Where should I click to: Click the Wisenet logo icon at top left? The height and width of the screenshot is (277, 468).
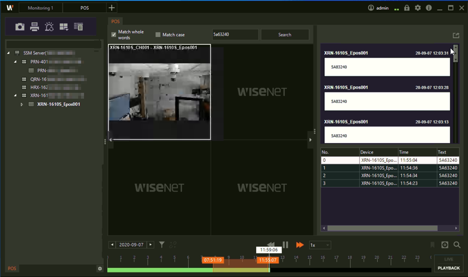pyautogui.click(x=10, y=8)
